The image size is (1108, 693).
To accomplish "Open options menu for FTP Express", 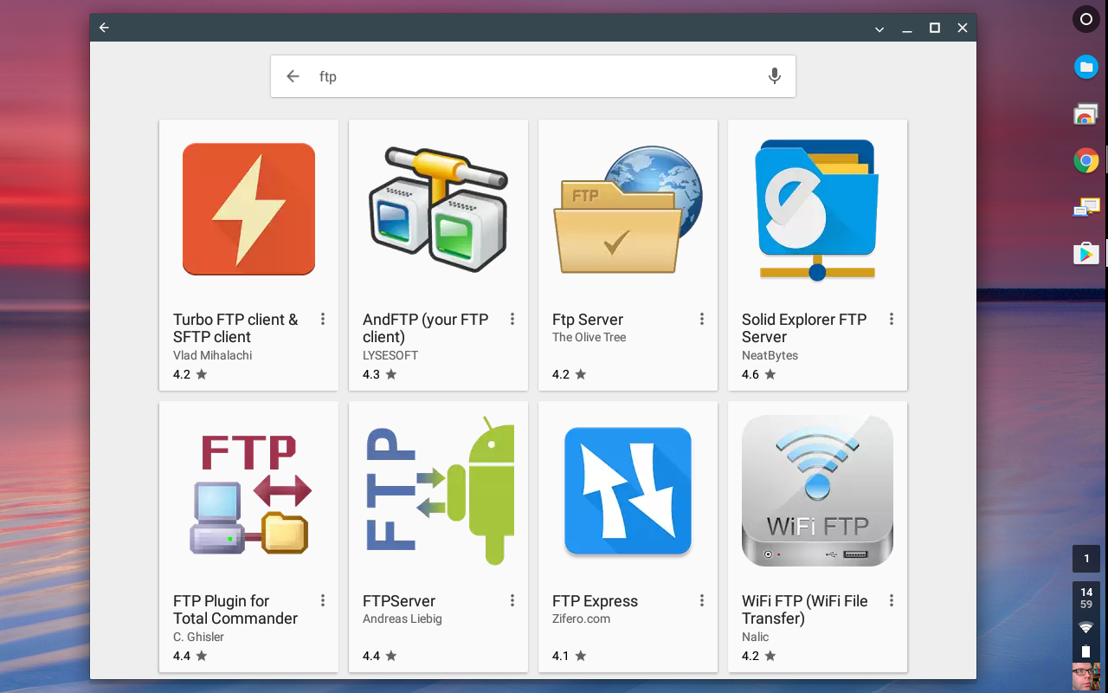I will tap(702, 601).
